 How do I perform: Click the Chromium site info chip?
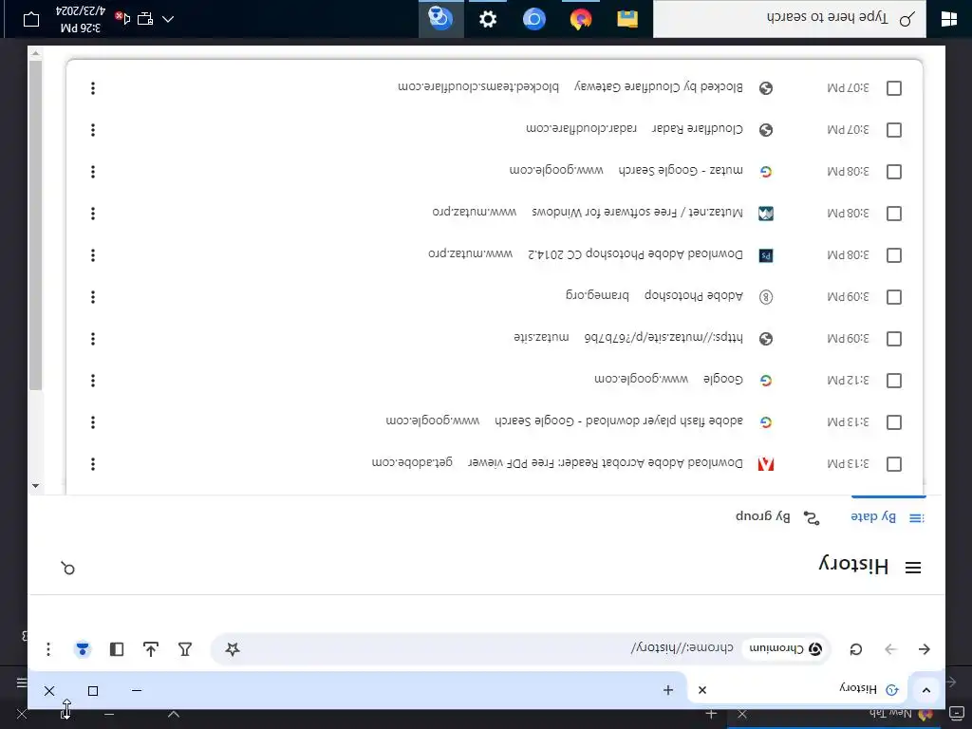click(785, 648)
